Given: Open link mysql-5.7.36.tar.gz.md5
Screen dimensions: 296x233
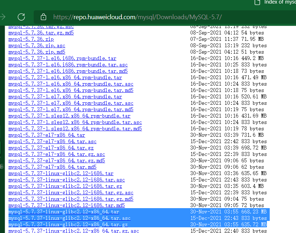Looking at the screenshot, I should (41, 33).
